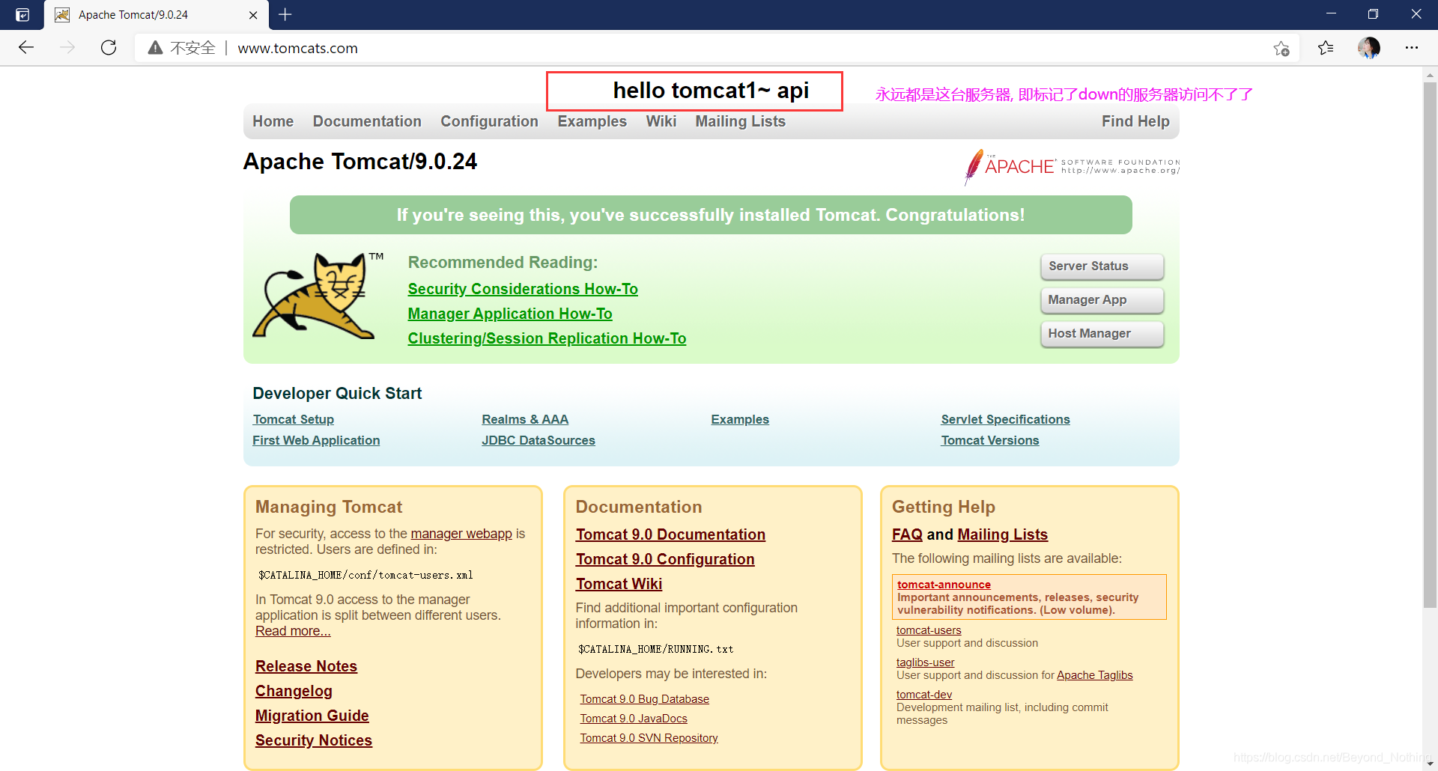
Task: Click the Read more... link
Action: [x=293, y=631]
